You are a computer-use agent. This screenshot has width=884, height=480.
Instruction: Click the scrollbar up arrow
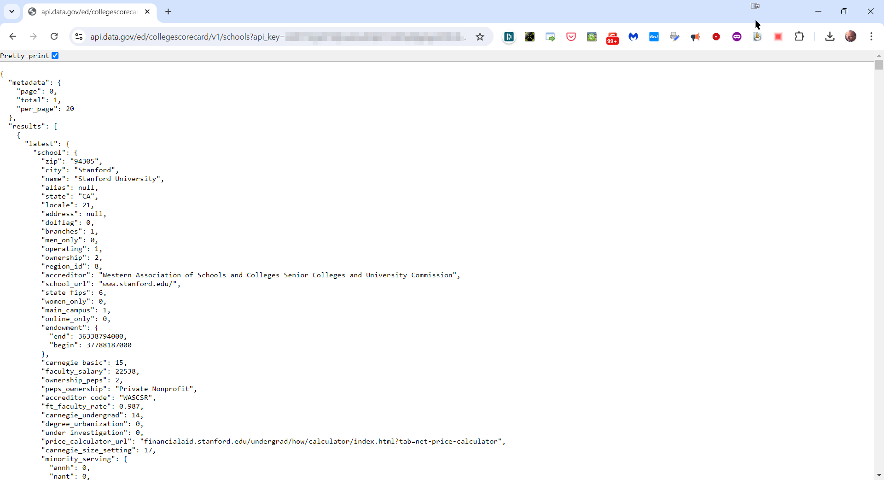coord(879,56)
